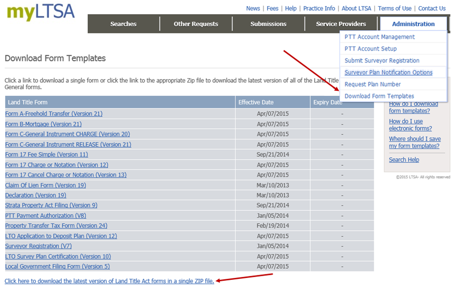The image size is (456, 286).
Task: Download Form C-General Instrument CHARGE form
Action: [67, 134]
